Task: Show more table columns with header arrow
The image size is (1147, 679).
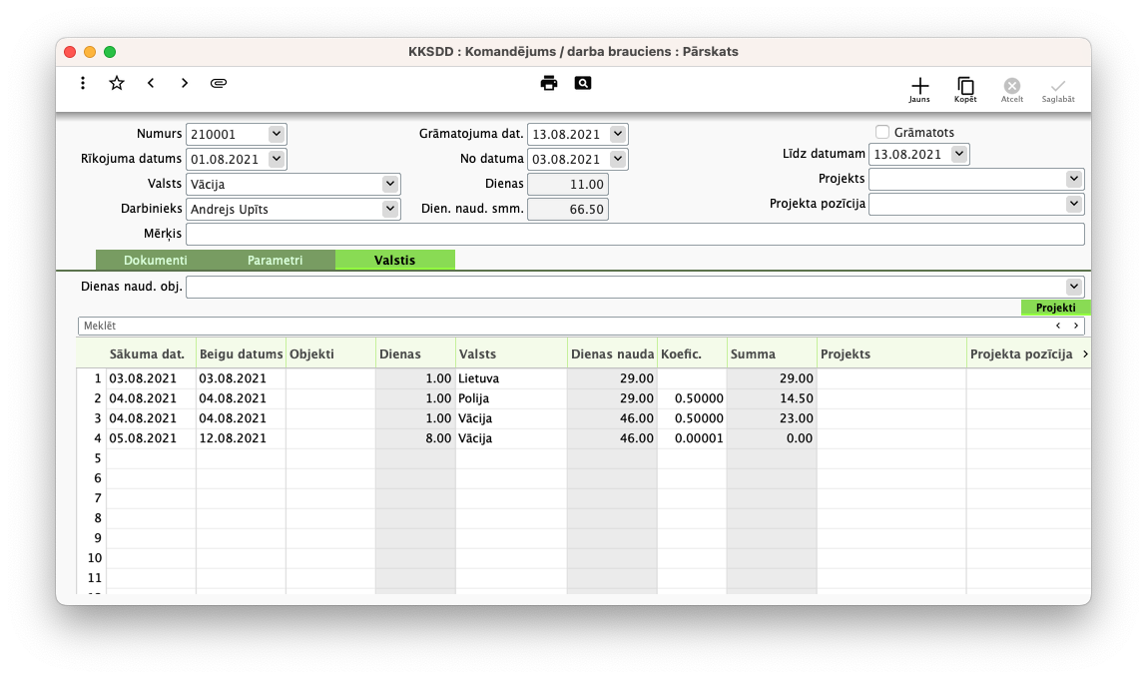Action: (x=1085, y=354)
